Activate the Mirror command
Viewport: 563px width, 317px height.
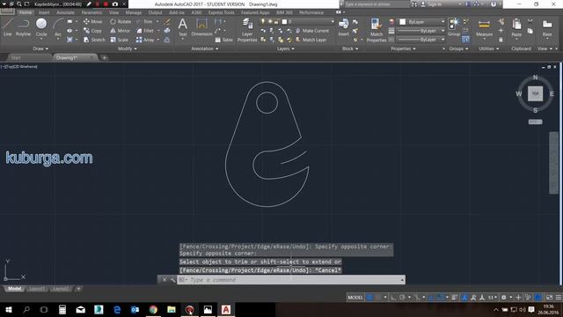[x=120, y=31]
